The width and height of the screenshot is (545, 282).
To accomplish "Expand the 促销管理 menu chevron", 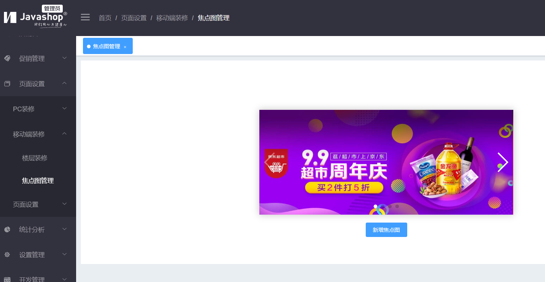I will click(x=65, y=58).
